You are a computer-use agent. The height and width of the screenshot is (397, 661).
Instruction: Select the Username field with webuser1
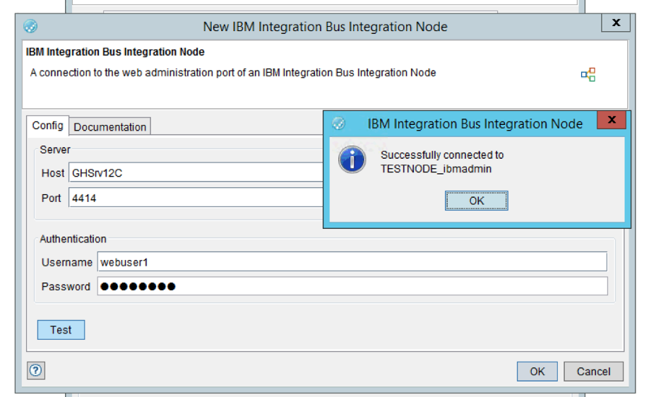pyautogui.click(x=352, y=262)
